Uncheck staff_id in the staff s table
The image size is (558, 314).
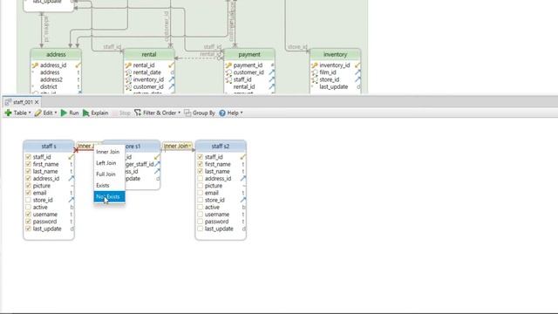click(29, 157)
